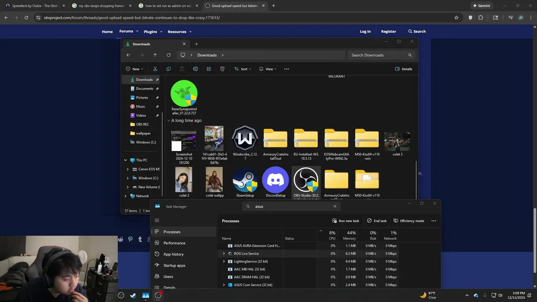Select the Windscribe installer file
This screenshot has width=537, height=302.
[x=245, y=143]
